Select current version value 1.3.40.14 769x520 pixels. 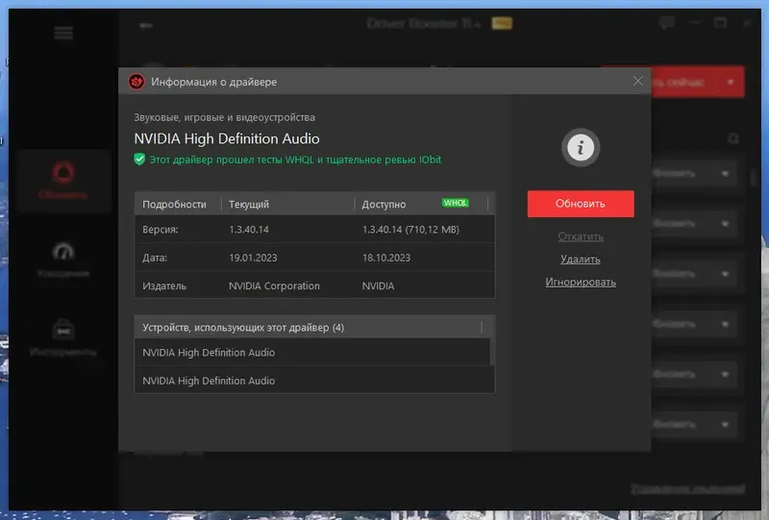249,230
